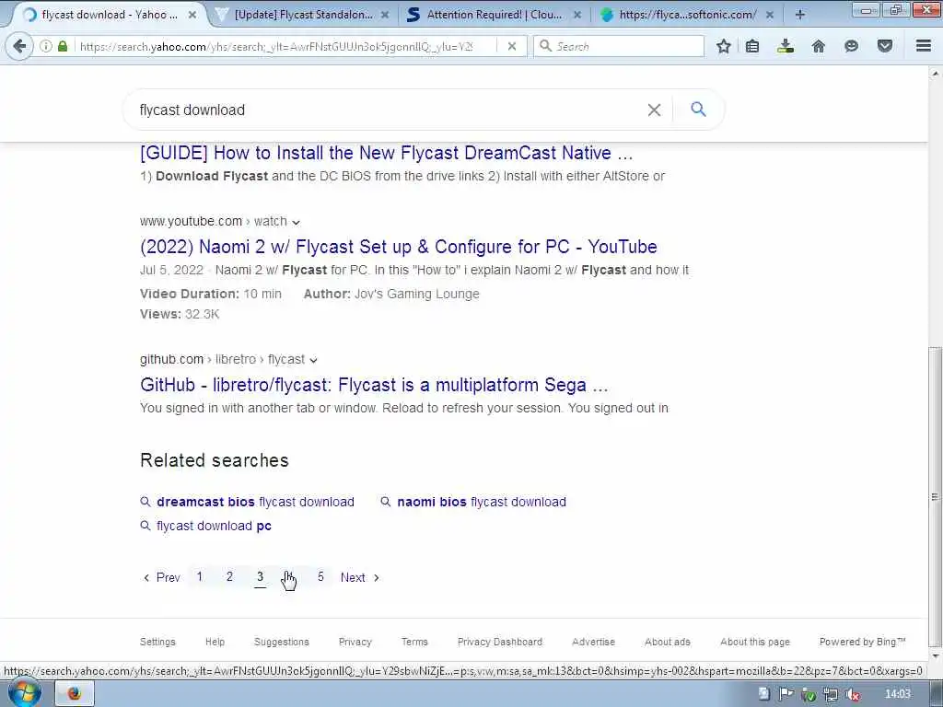
Task: Open Privacy footer link
Action: 355,642
